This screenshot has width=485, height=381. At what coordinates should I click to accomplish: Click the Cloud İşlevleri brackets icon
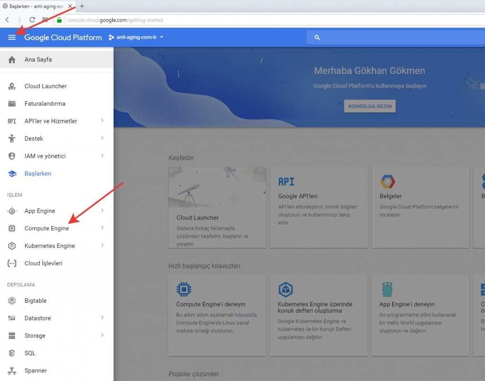click(12, 263)
